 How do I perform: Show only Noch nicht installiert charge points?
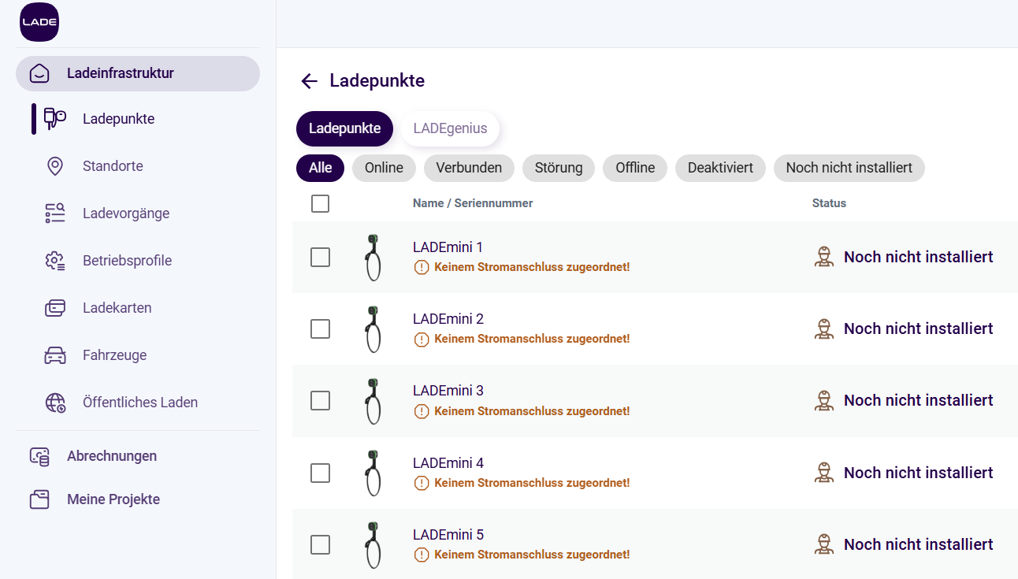(849, 168)
